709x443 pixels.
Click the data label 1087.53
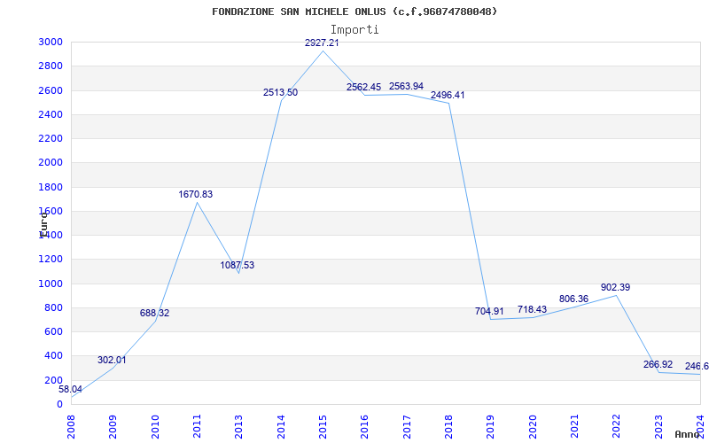tap(238, 265)
